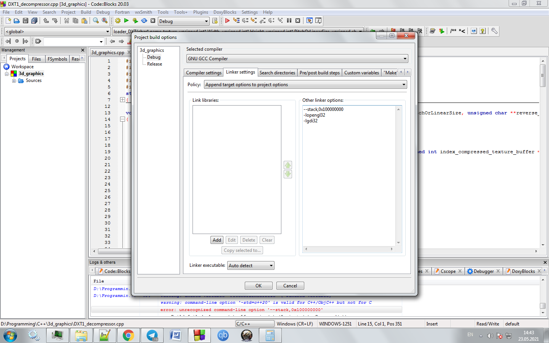Click the scroll-right arrow of build option tabs
The height and width of the screenshot is (343, 549).
pyautogui.click(x=408, y=72)
